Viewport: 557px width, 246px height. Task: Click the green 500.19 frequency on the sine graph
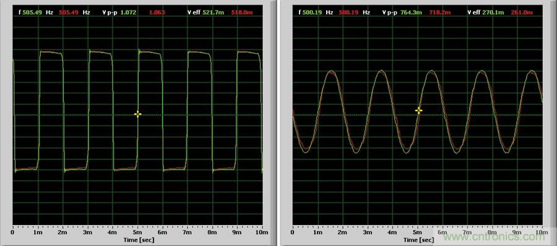pyautogui.click(x=313, y=12)
